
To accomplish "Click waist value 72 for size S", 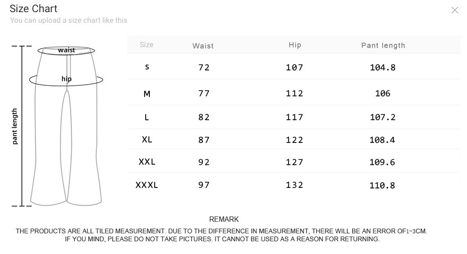I will point(204,68).
